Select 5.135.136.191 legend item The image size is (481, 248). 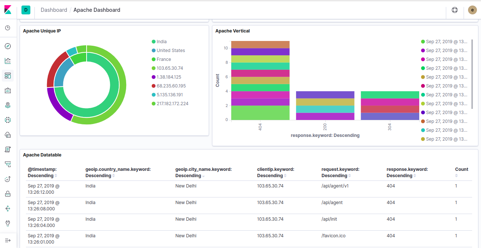(x=167, y=95)
